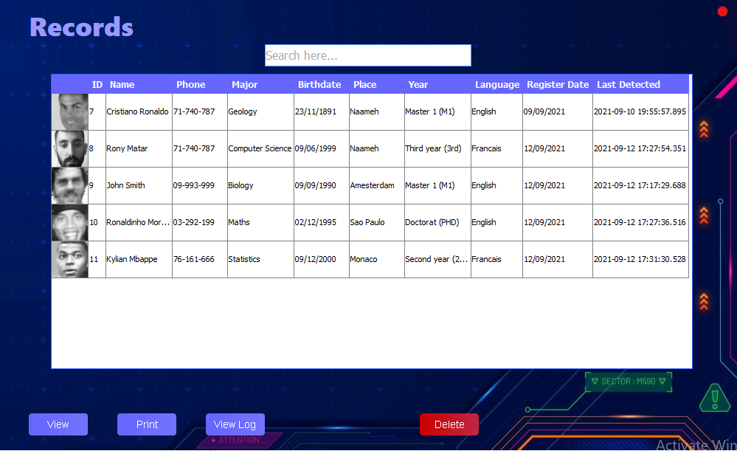
Task: Click the Amesterdam place cell
Action: (x=377, y=186)
